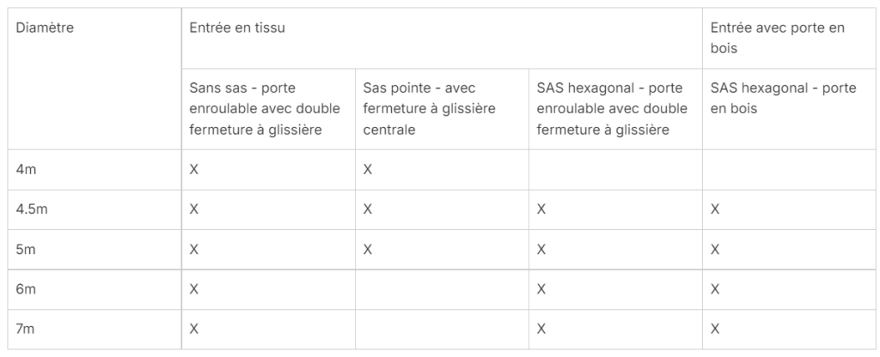Select the 5m diameter row label
The width and height of the screenshot is (880, 357).
[x=27, y=250]
